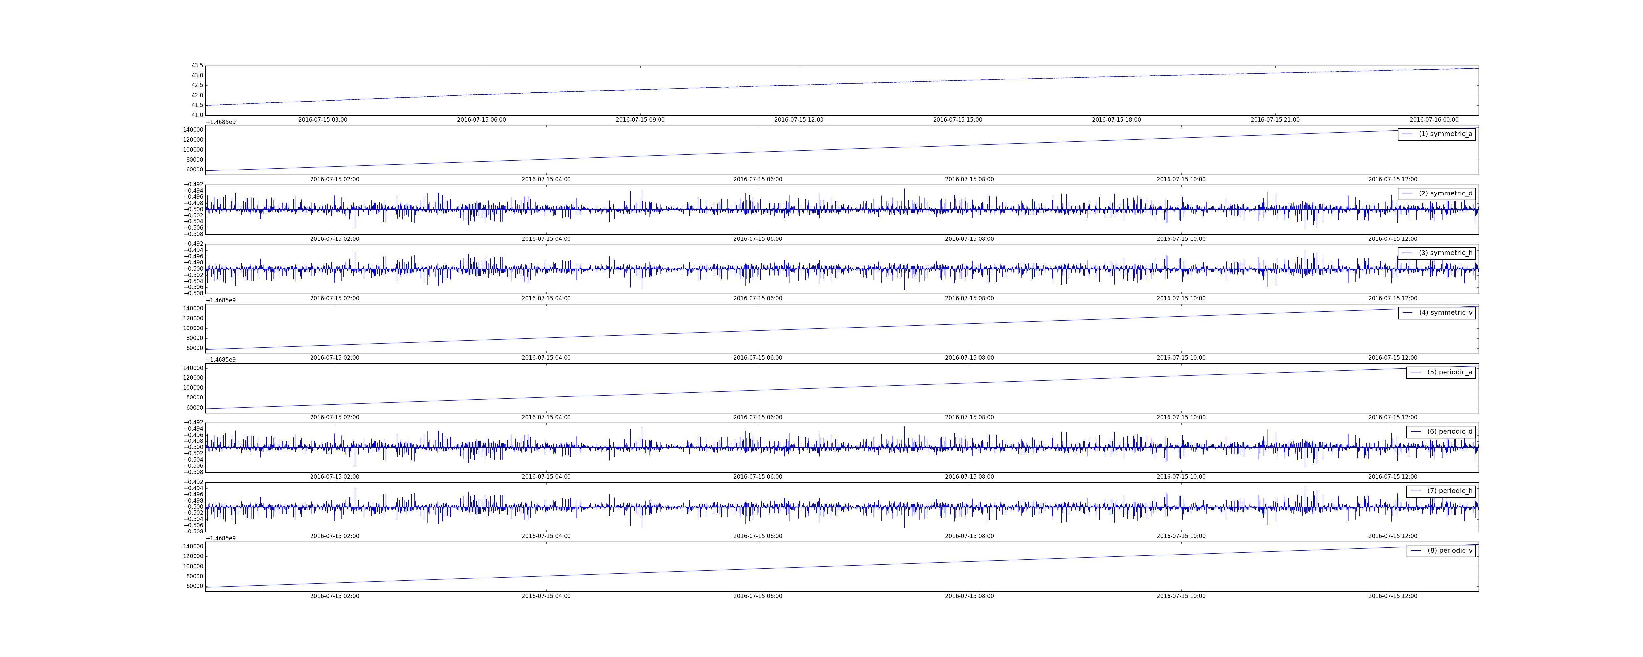Select the '(6) periodic_d' legend entry

1450,431
